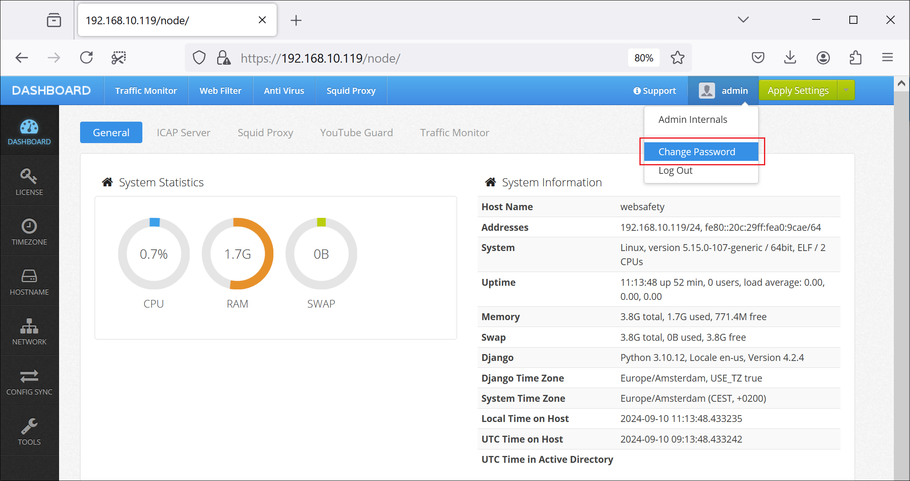Open the Pocket save icon
The width and height of the screenshot is (910, 481).
point(758,58)
